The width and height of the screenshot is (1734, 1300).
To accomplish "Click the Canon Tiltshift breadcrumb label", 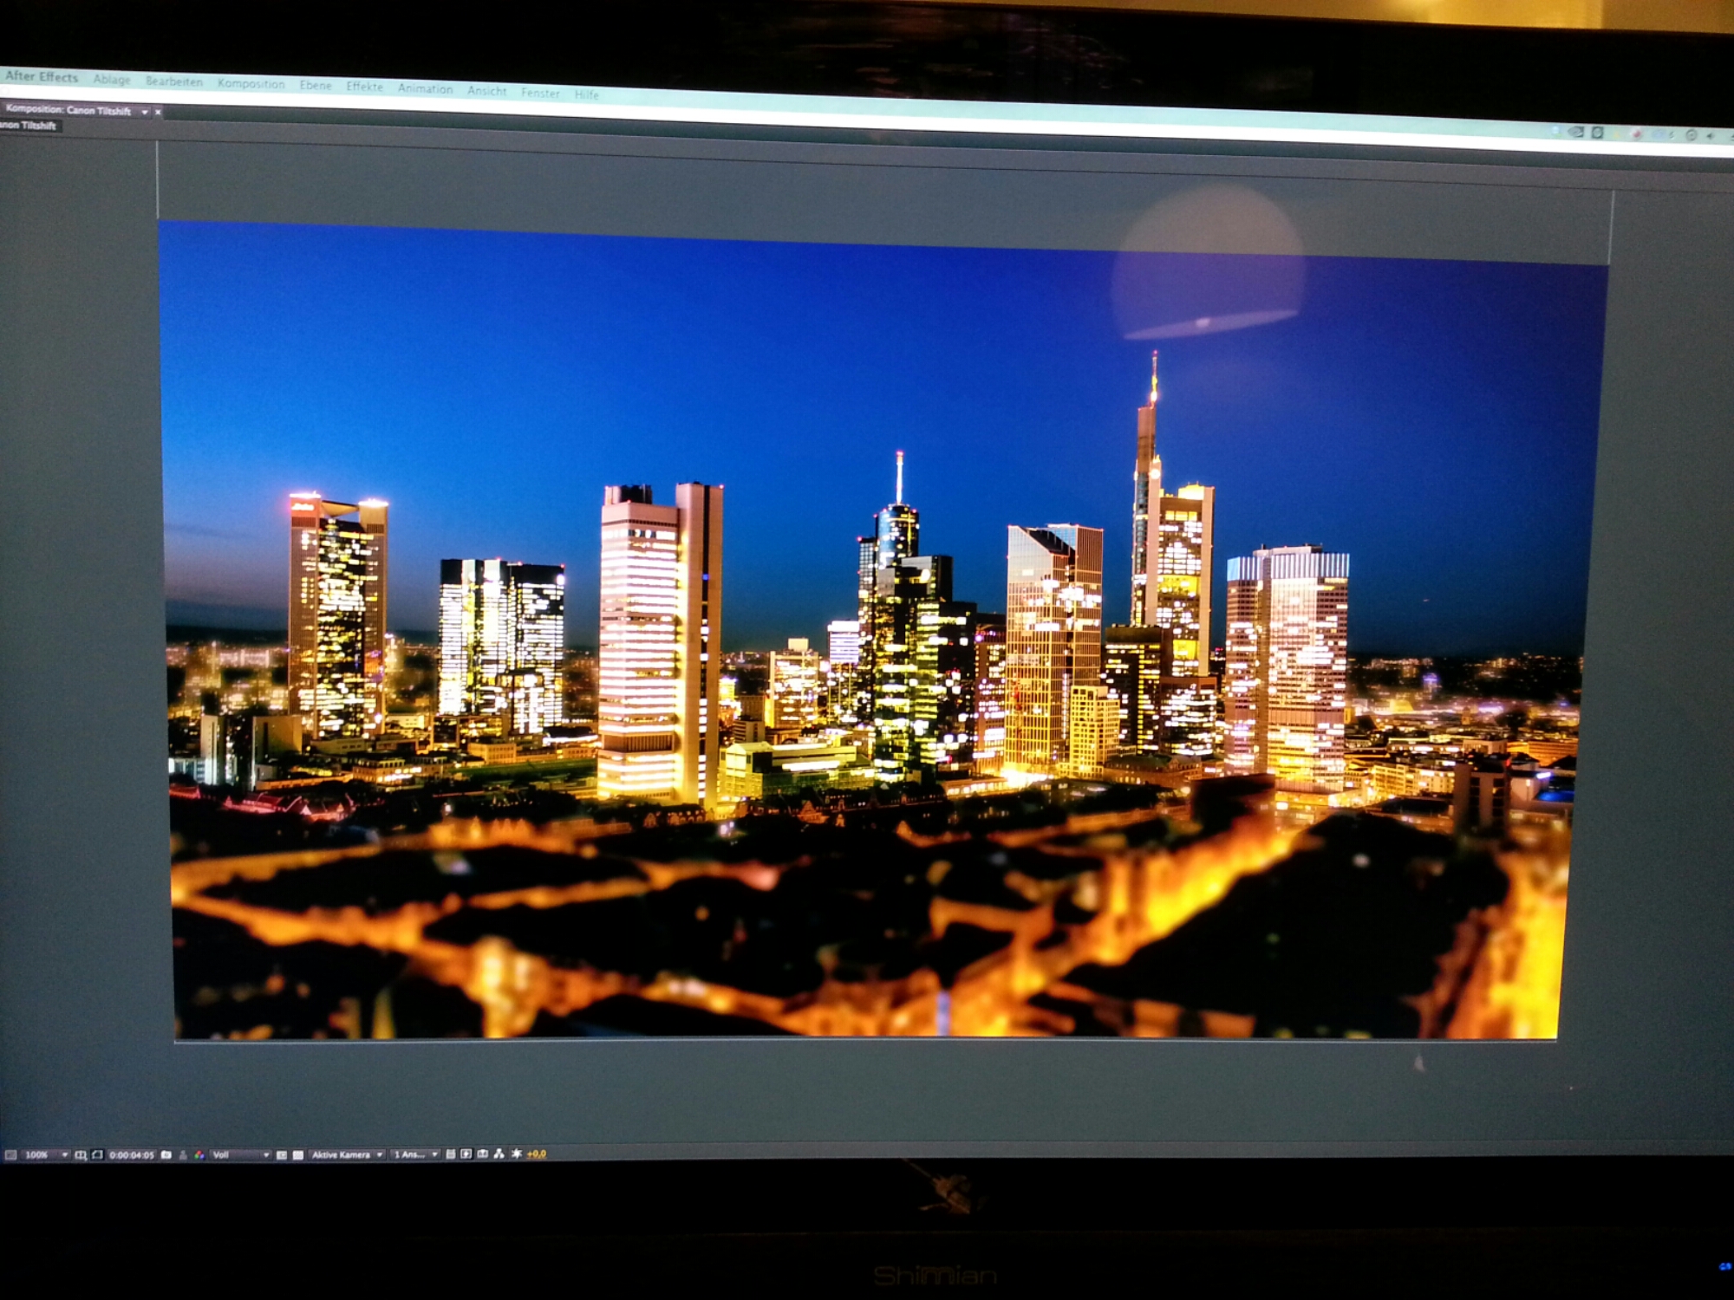I will [x=29, y=126].
